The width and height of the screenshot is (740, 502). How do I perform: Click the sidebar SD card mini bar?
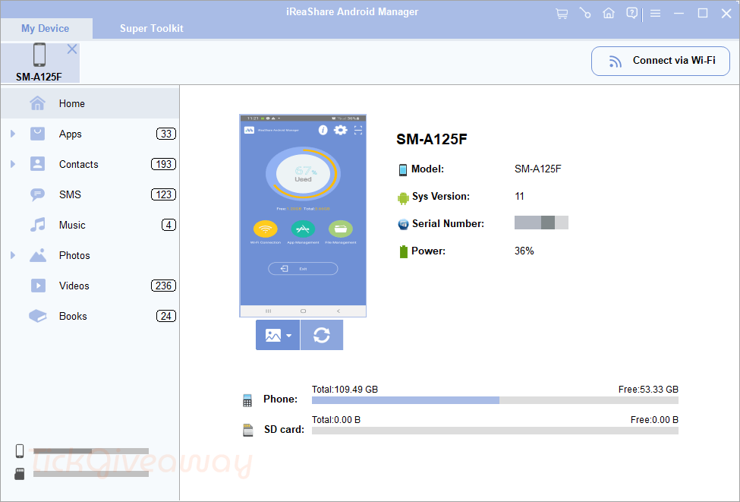coord(91,474)
